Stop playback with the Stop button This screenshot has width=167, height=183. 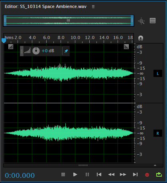[x=63, y=174]
